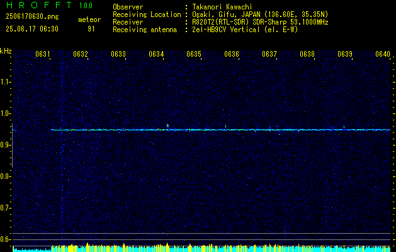Click the gray vertical frequency range bar

tap(12, 146)
